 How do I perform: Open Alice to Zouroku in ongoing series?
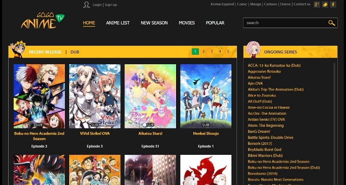tap(262, 95)
